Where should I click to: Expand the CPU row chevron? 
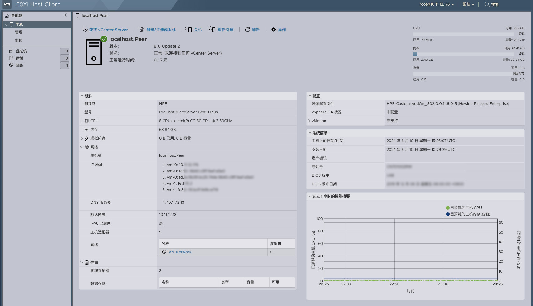click(x=82, y=121)
